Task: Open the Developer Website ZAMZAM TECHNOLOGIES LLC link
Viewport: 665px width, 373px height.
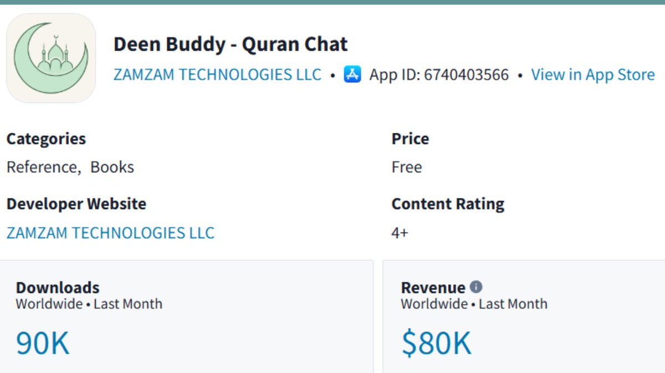Action: (110, 233)
